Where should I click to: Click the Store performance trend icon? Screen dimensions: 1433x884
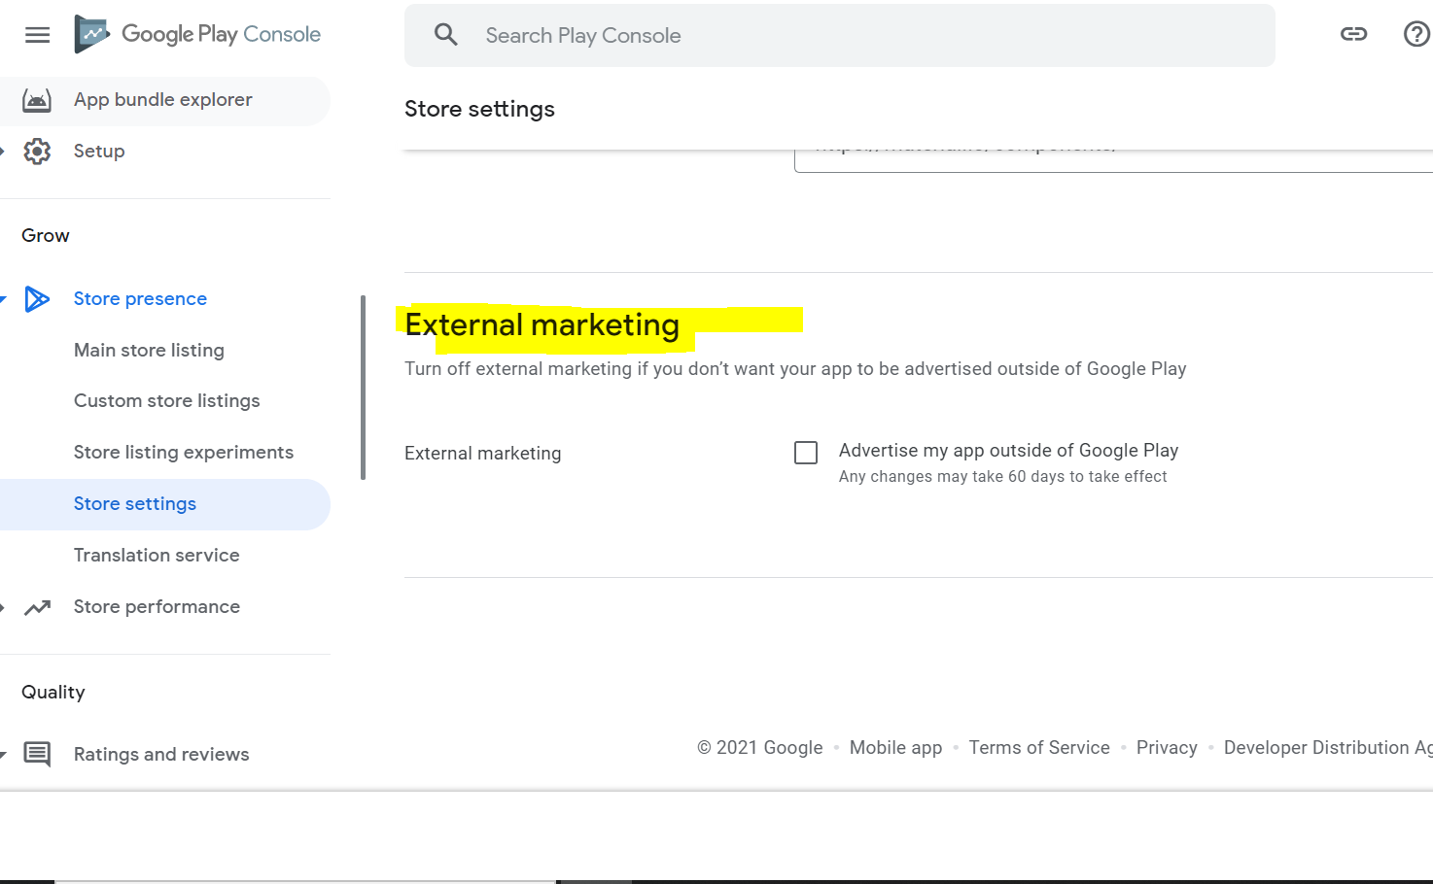pos(37,607)
